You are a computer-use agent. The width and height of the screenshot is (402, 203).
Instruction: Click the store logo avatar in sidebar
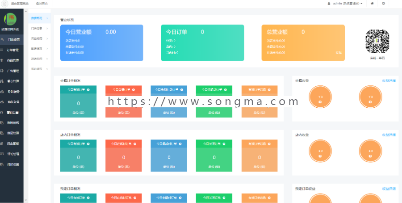[10, 19]
